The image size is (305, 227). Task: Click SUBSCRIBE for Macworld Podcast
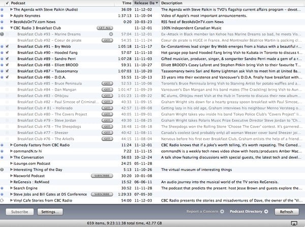[102, 176]
